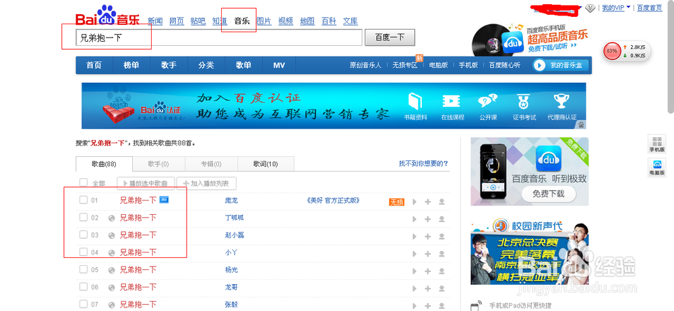Add 赵小磊's song with plus icon
Screen dimensions: 674x311
(x=428, y=236)
